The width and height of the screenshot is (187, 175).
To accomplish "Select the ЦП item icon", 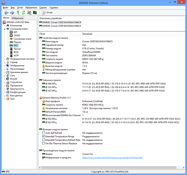I will [11, 32].
